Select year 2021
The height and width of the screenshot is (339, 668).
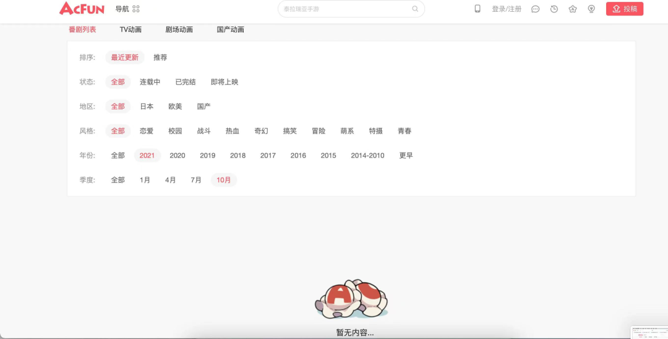(x=147, y=156)
